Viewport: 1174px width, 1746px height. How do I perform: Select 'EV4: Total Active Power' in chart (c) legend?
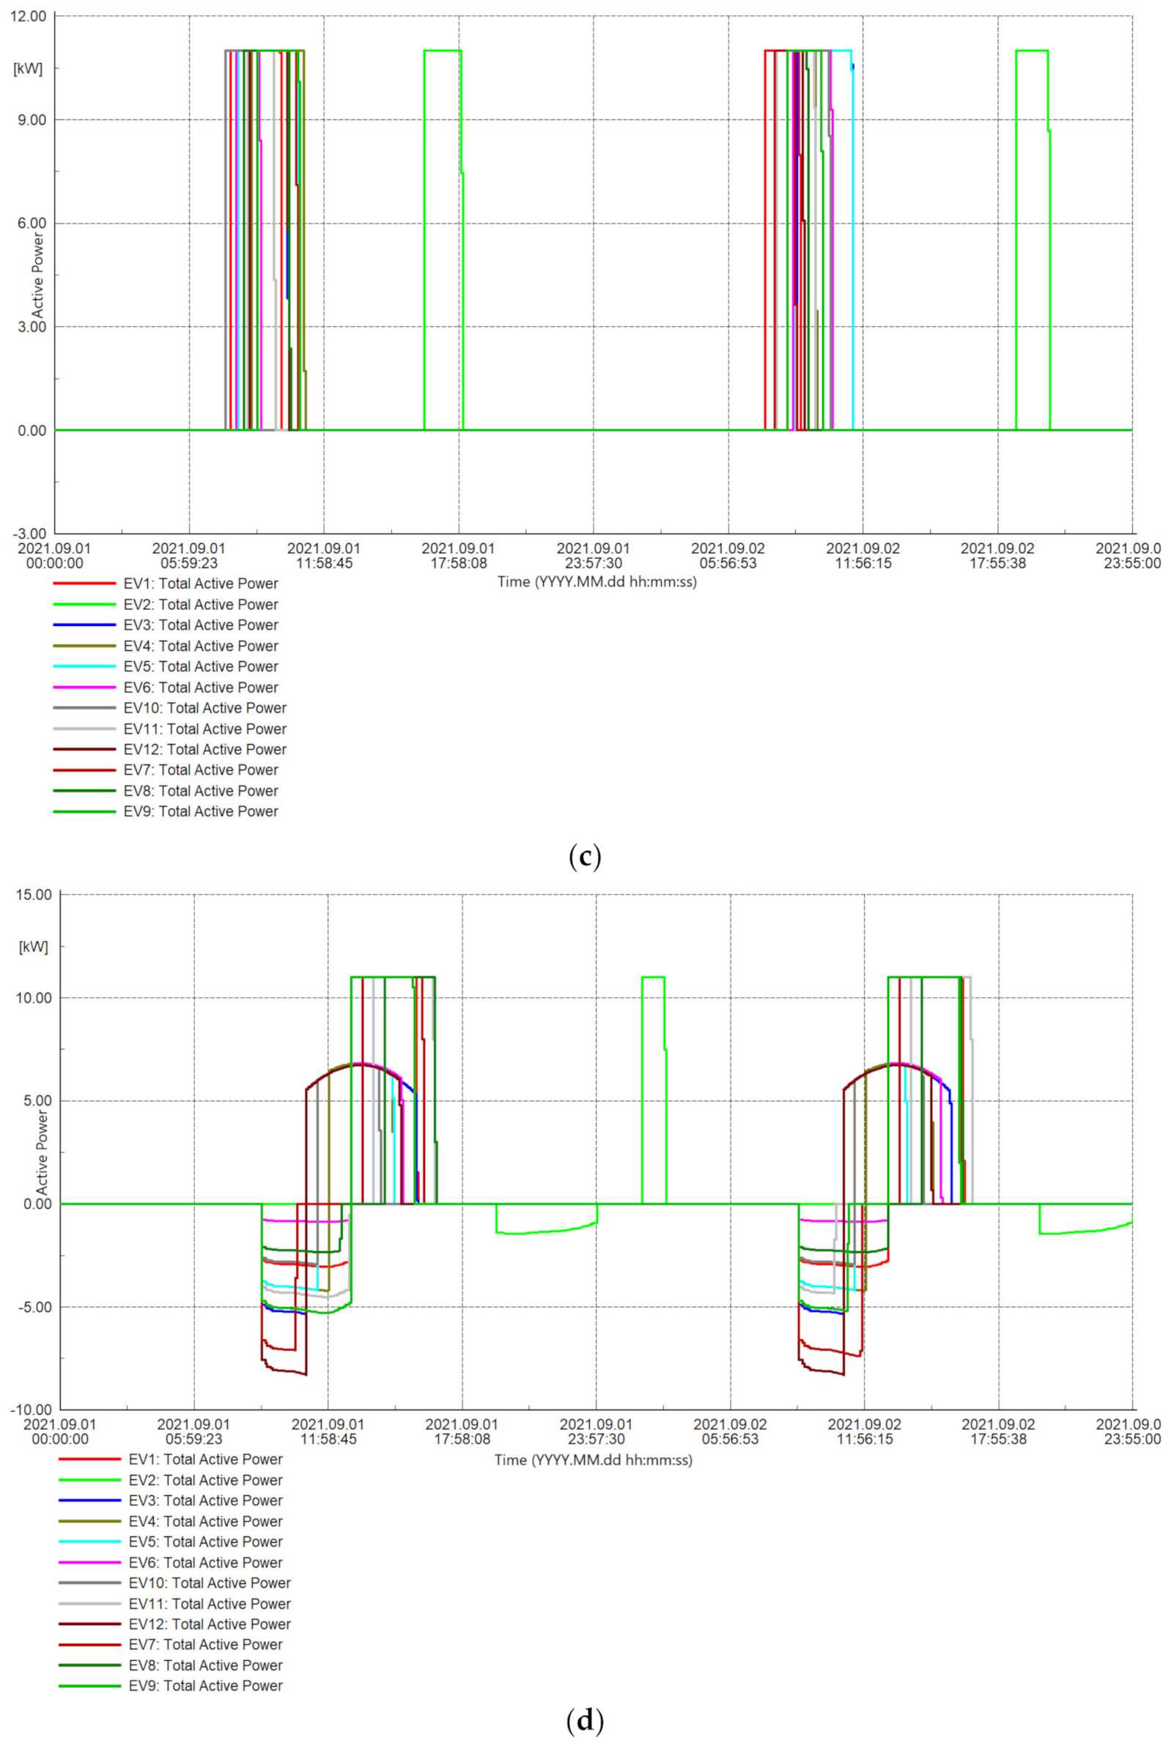(201, 645)
